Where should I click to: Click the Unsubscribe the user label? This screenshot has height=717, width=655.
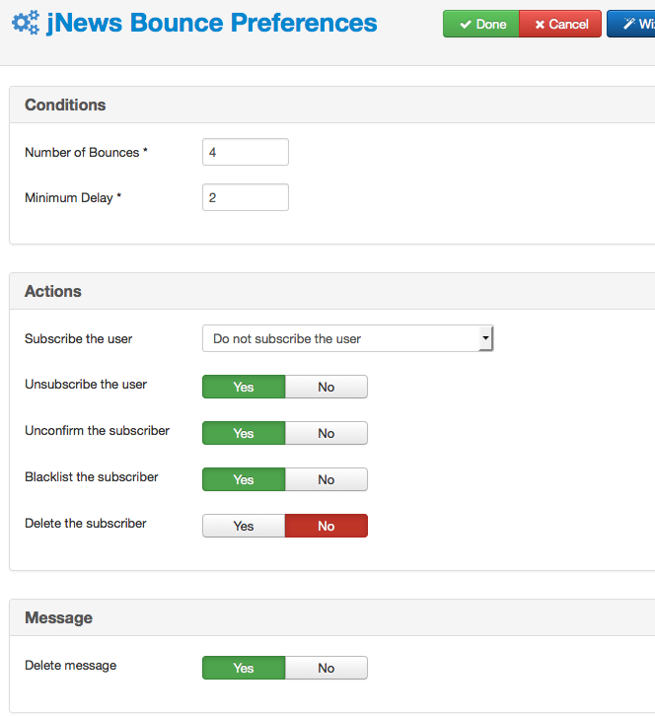coord(86,384)
